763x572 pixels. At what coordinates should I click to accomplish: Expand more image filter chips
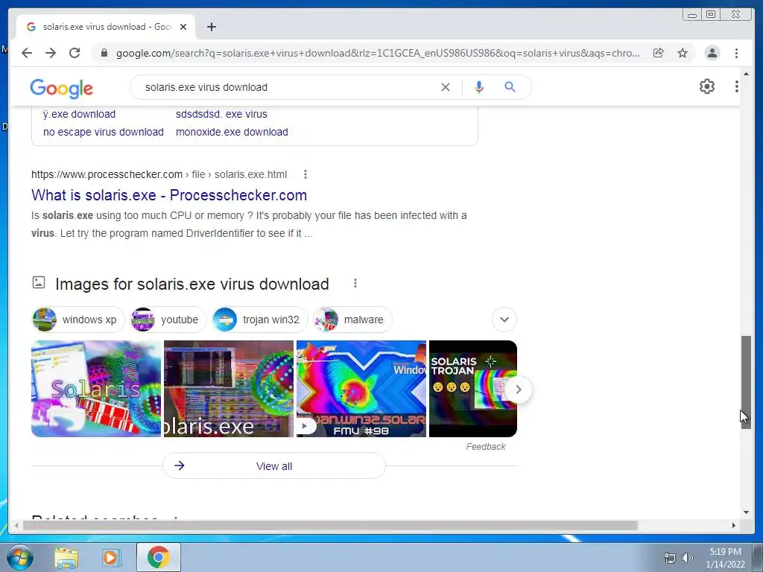point(504,320)
